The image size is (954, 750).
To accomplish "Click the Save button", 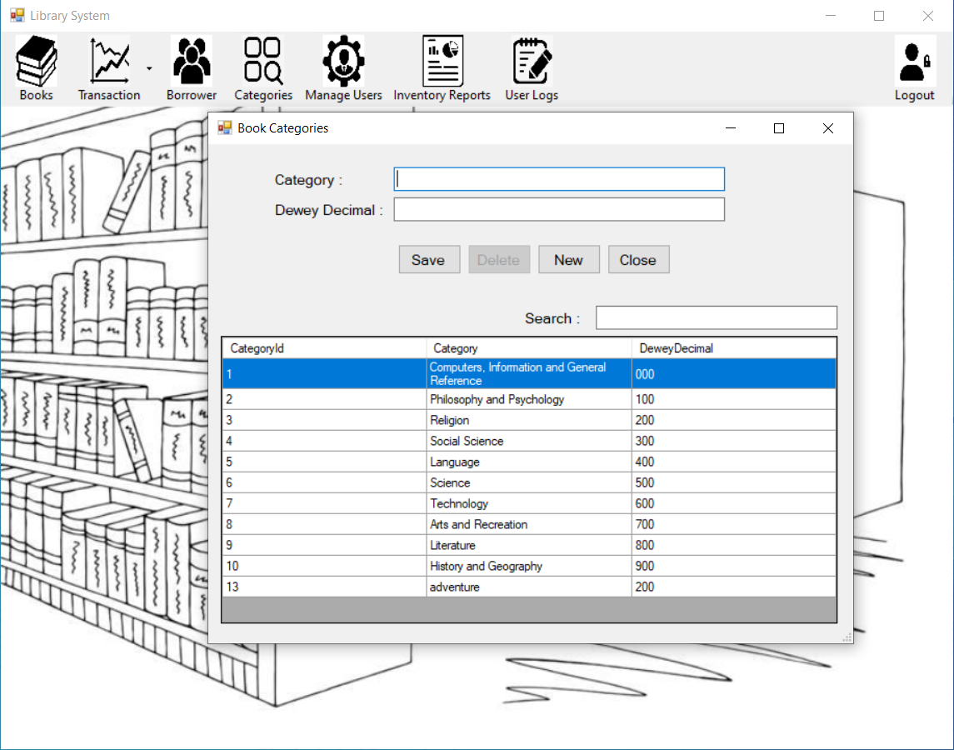I will 429,260.
